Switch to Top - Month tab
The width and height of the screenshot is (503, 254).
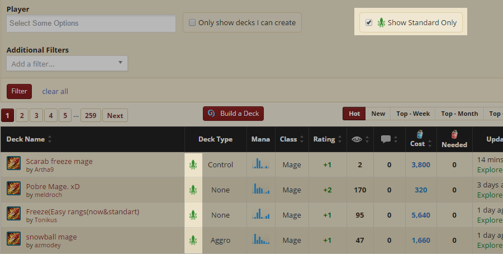(459, 114)
